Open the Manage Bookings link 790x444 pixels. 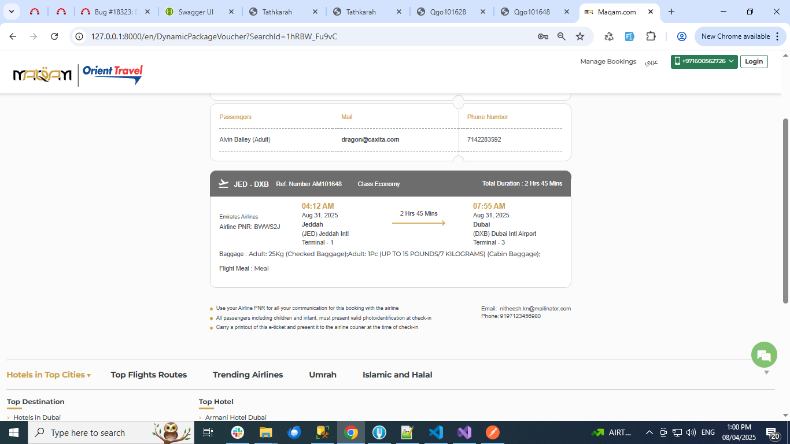click(x=608, y=61)
